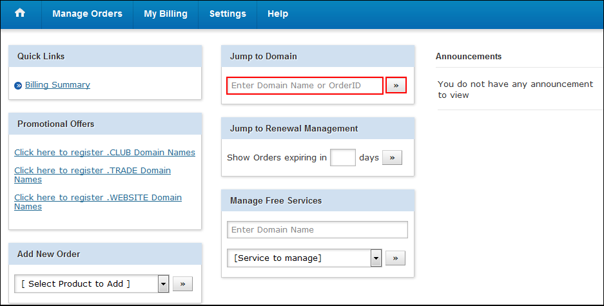
Task: Open the .TRADE Domain Names registration link
Action: click(x=92, y=175)
